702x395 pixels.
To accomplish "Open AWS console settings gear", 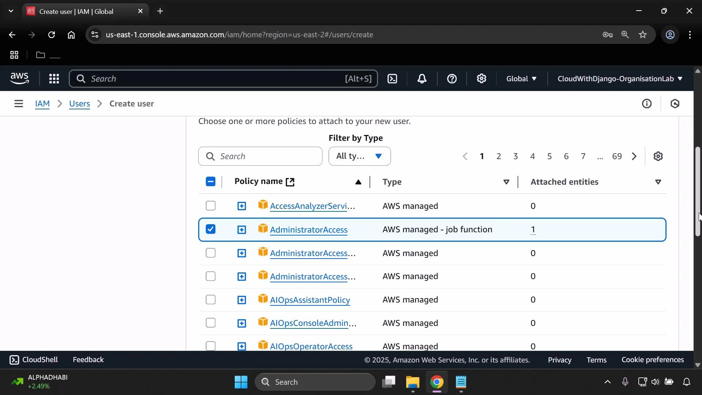I will point(482,79).
